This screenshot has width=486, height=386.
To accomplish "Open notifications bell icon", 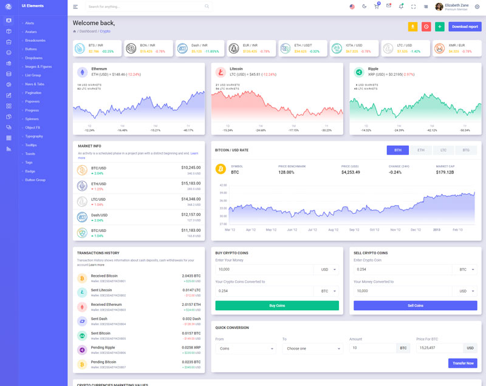I will pos(401,7).
